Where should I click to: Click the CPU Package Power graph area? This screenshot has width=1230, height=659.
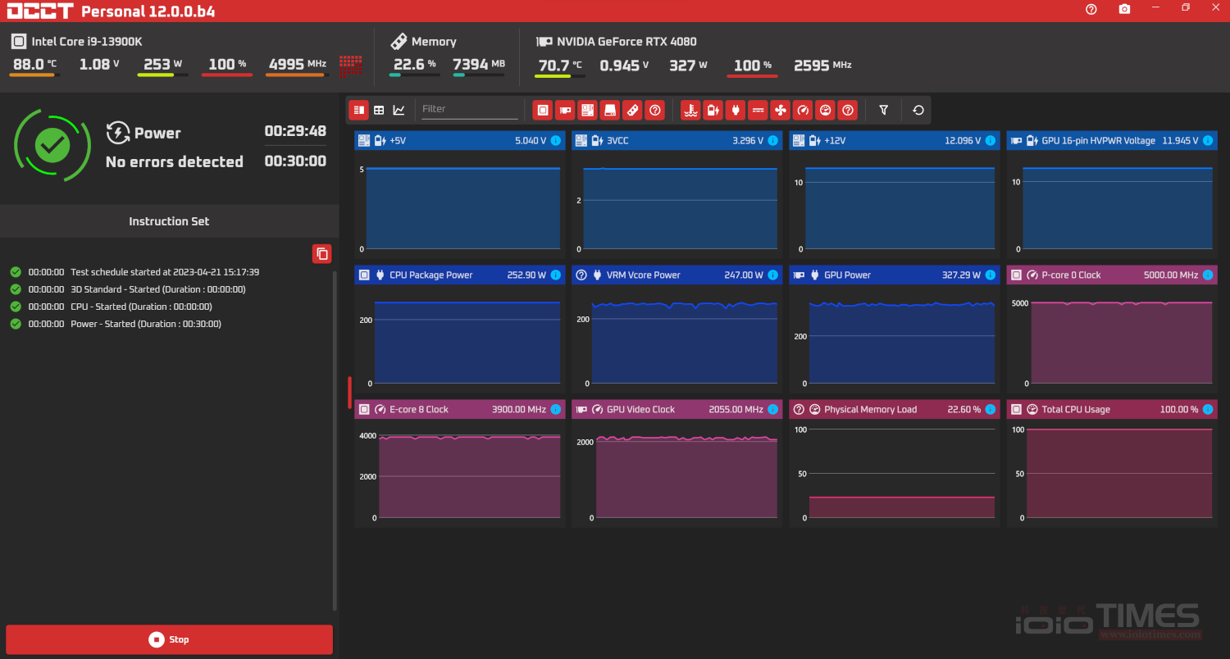[467, 343]
